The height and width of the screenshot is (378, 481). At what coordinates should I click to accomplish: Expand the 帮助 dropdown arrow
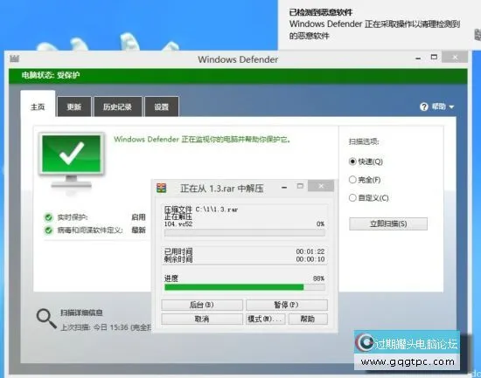451,107
